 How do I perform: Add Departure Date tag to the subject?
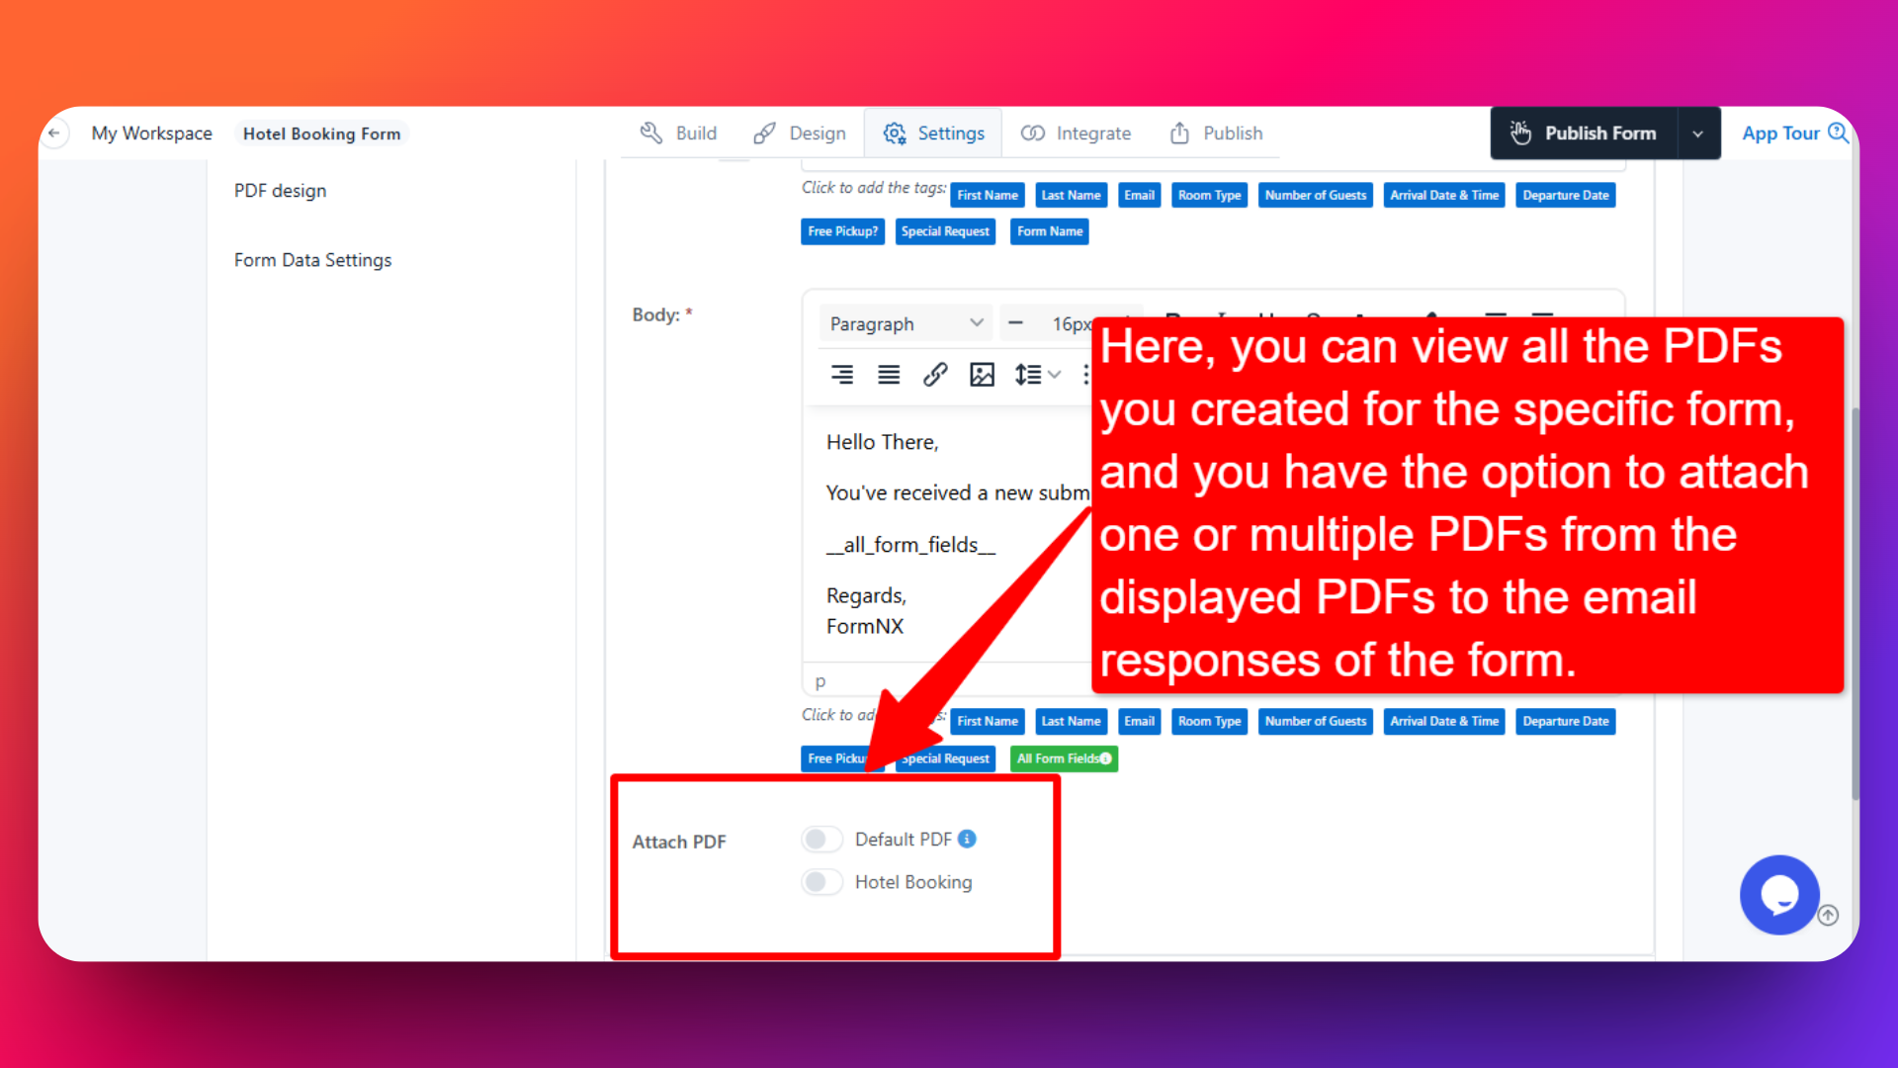click(1566, 195)
